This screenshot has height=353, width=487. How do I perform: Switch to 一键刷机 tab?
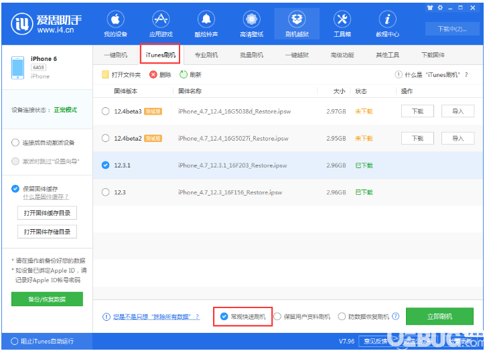(115, 55)
